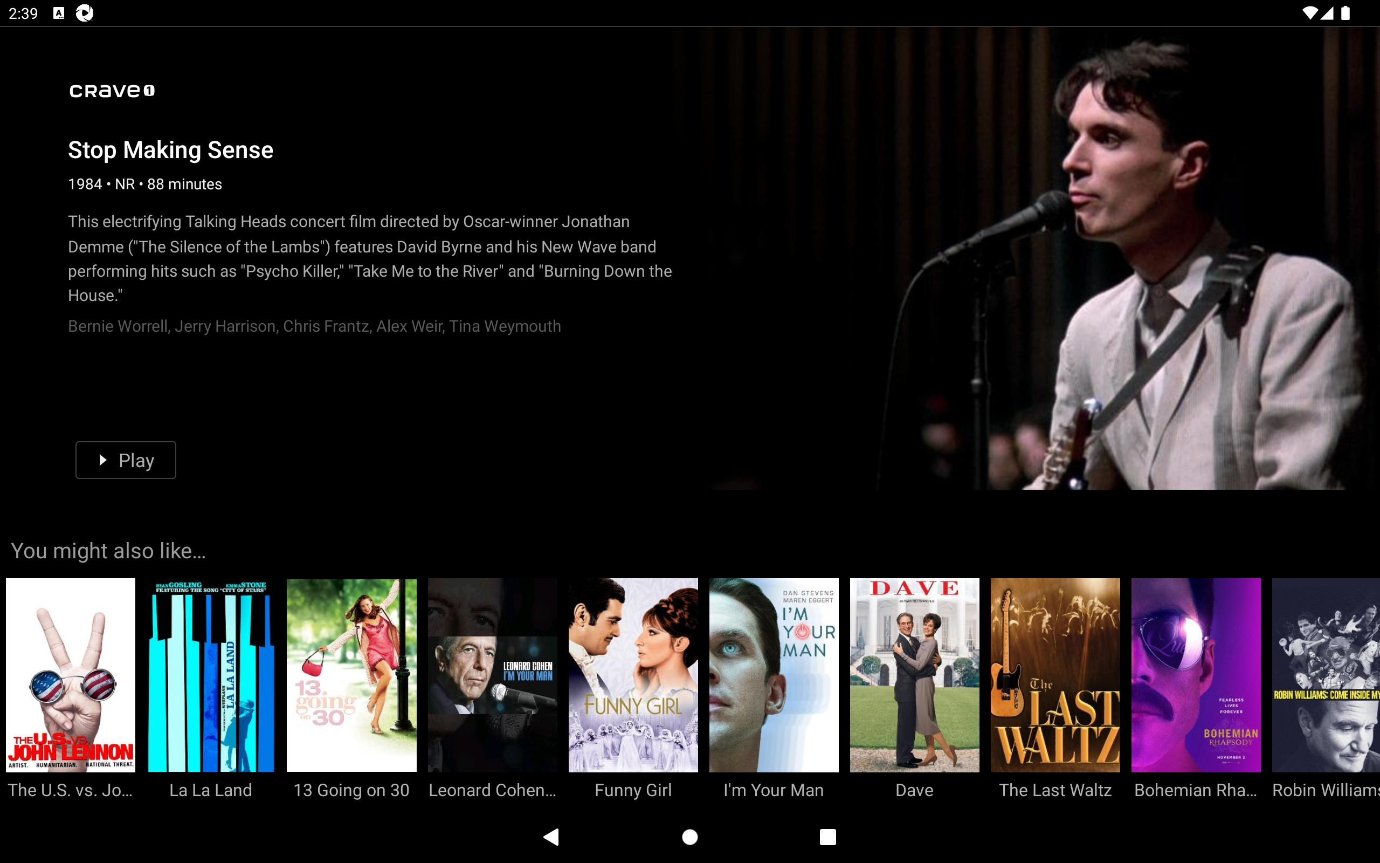Play Stop Making Sense

126,460
